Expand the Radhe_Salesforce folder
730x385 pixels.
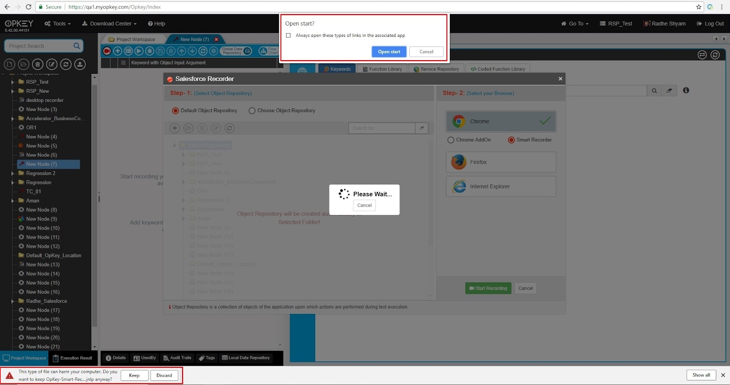pyautogui.click(x=13, y=301)
